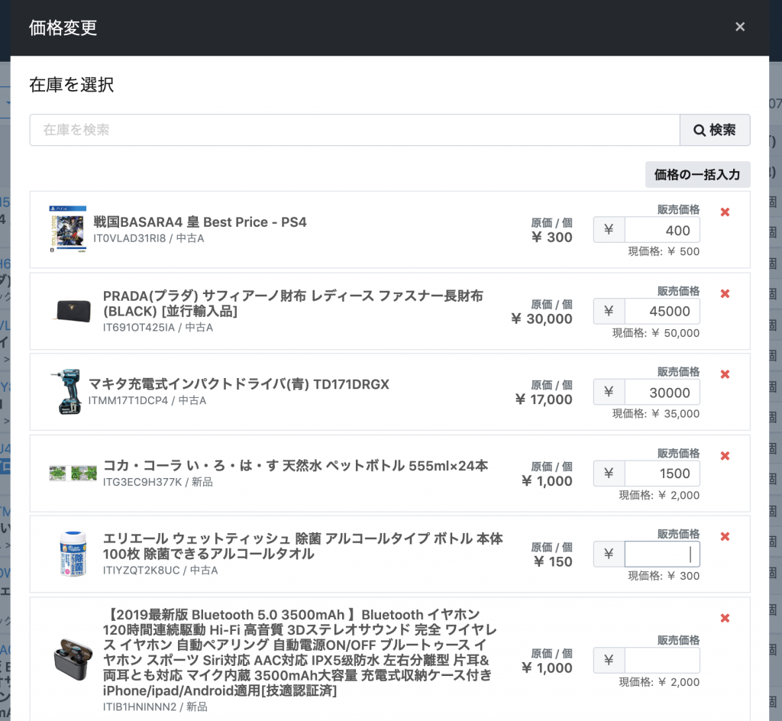The image size is (782, 721).
Task: Close the 価格変更 dialog
Action: 739,27
